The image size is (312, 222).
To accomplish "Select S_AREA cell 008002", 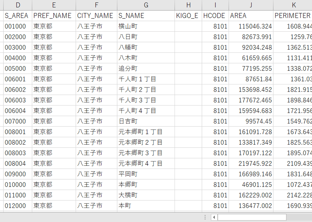I will click(x=18, y=142).
